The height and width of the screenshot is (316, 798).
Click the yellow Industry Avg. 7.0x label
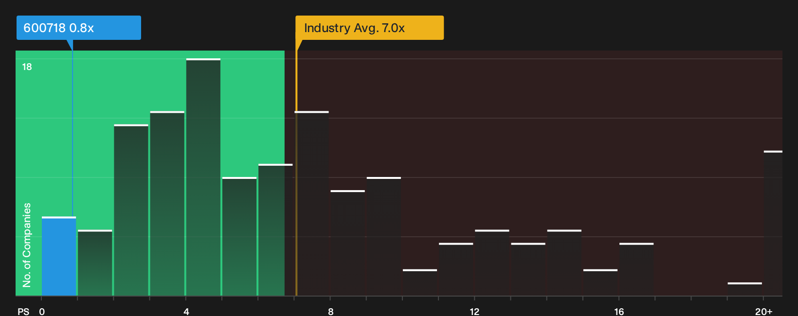point(370,28)
